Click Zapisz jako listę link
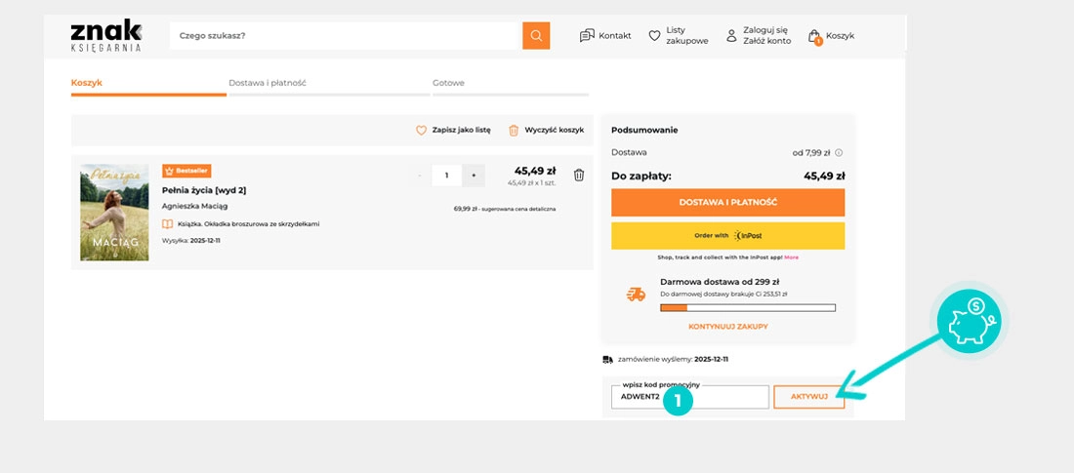Viewport: 1074px width, 473px height. coord(454,130)
